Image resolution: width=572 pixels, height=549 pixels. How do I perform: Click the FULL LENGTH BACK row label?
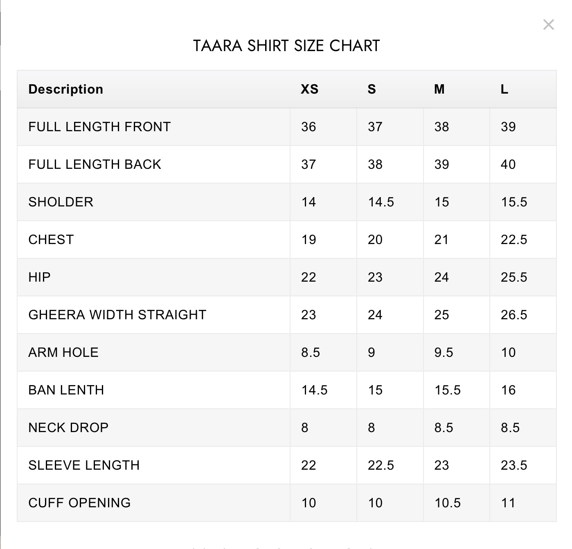coord(95,164)
